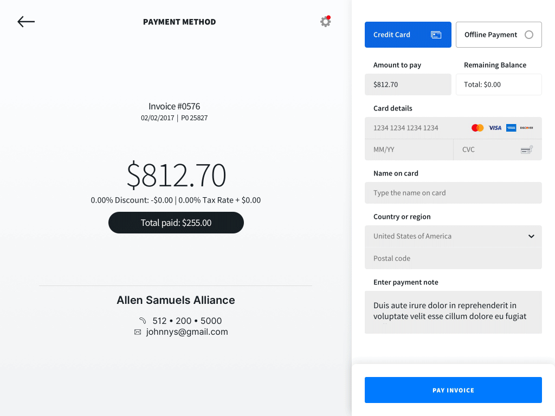Click the American Express logo icon

point(511,128)
